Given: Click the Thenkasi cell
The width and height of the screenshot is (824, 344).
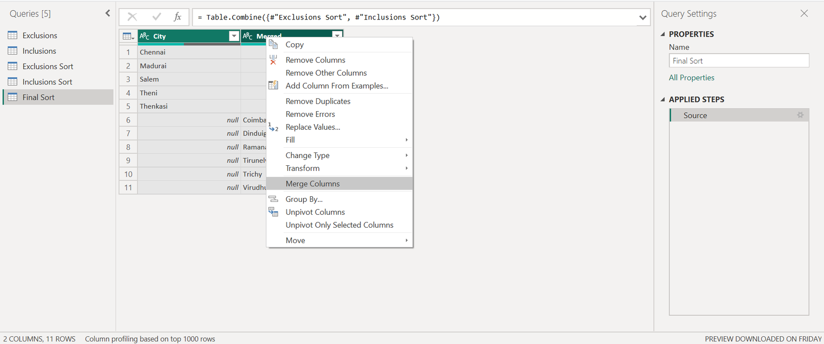Looking at the screenshot, I should click(189, 106).
